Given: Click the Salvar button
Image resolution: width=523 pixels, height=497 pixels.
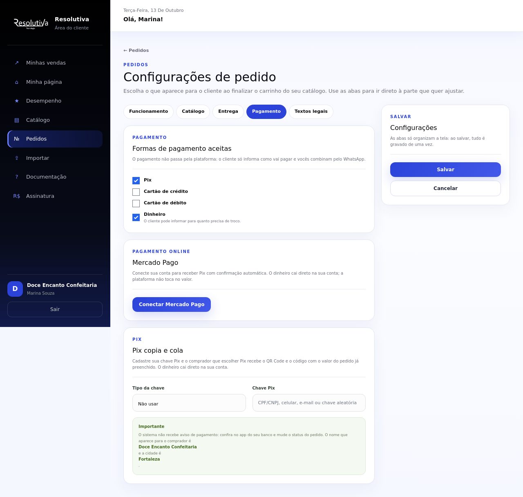Looking at the screenshot, I should pos(445,170).
